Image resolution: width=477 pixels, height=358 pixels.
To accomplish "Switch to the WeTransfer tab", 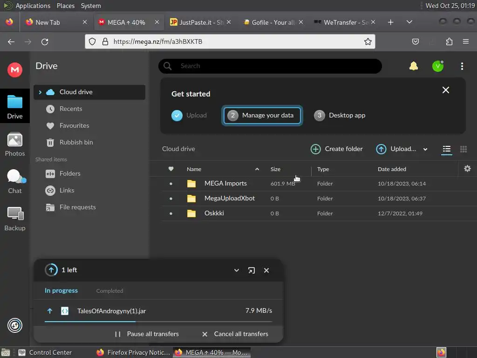I will 345,22.
